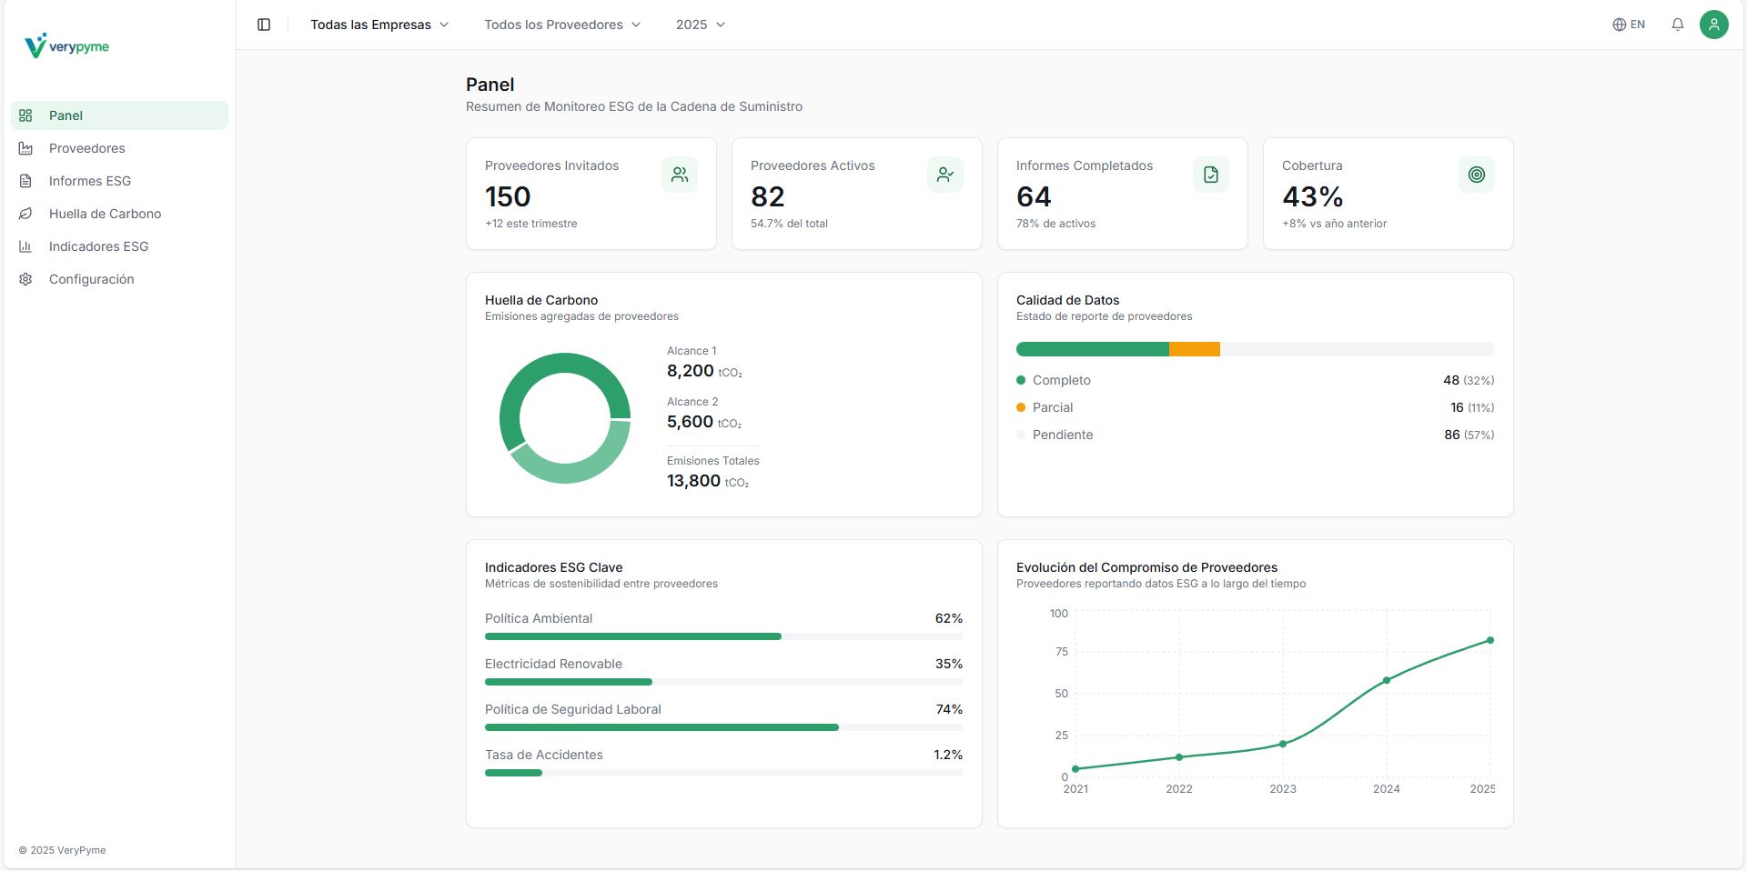This screenshot has height=871, width=1747.
Task: Click the globe language icon near EN
Action: coord(1619,25)
